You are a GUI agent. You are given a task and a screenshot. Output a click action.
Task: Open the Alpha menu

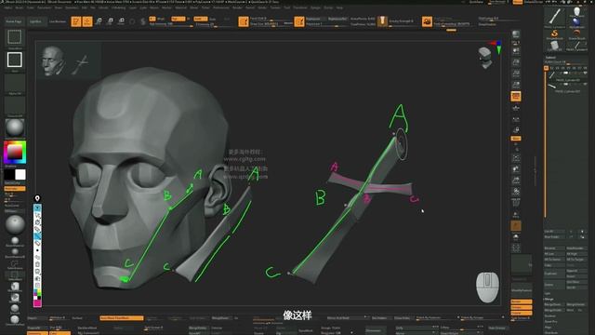8,7
